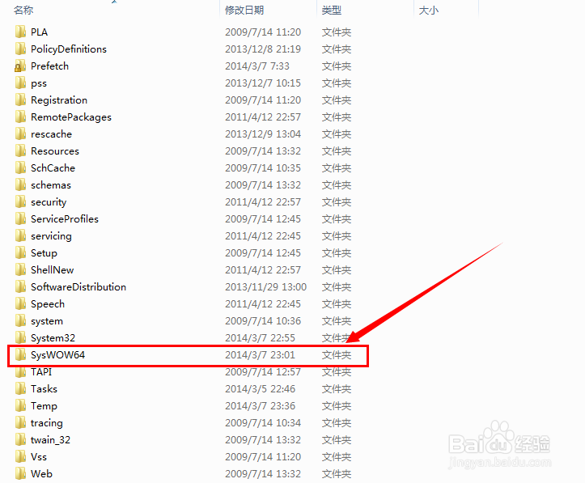Select the RemotePackages folder name
Viewport: 585px width, 483px height.
[71, 117]
